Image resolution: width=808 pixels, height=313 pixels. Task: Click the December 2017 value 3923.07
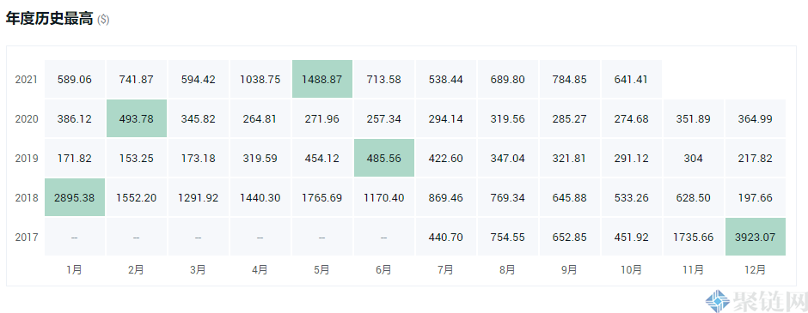click(755, 238)
